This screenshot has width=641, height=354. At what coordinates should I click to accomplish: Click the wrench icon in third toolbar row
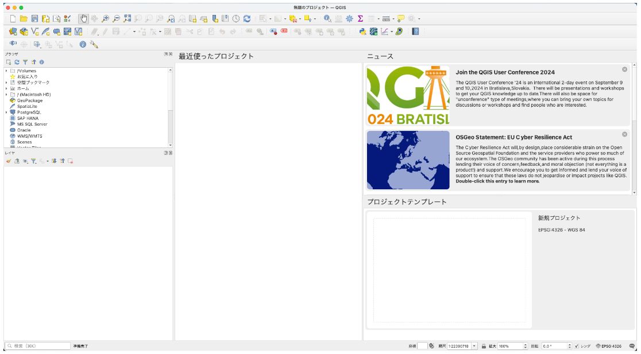click(94, 44)
